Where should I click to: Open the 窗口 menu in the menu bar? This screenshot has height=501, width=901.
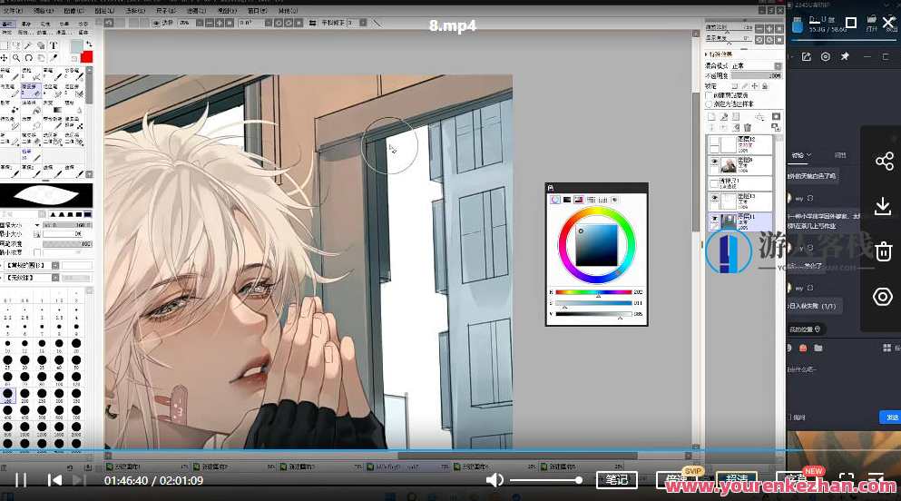coord(258,11)
